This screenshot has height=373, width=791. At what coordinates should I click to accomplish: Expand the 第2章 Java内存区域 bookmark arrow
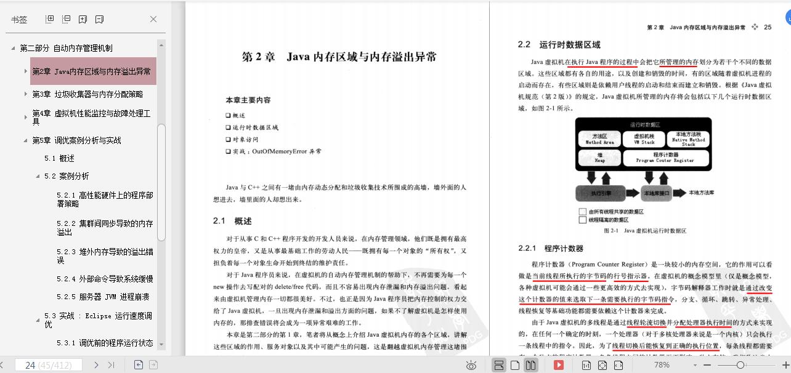25,71
